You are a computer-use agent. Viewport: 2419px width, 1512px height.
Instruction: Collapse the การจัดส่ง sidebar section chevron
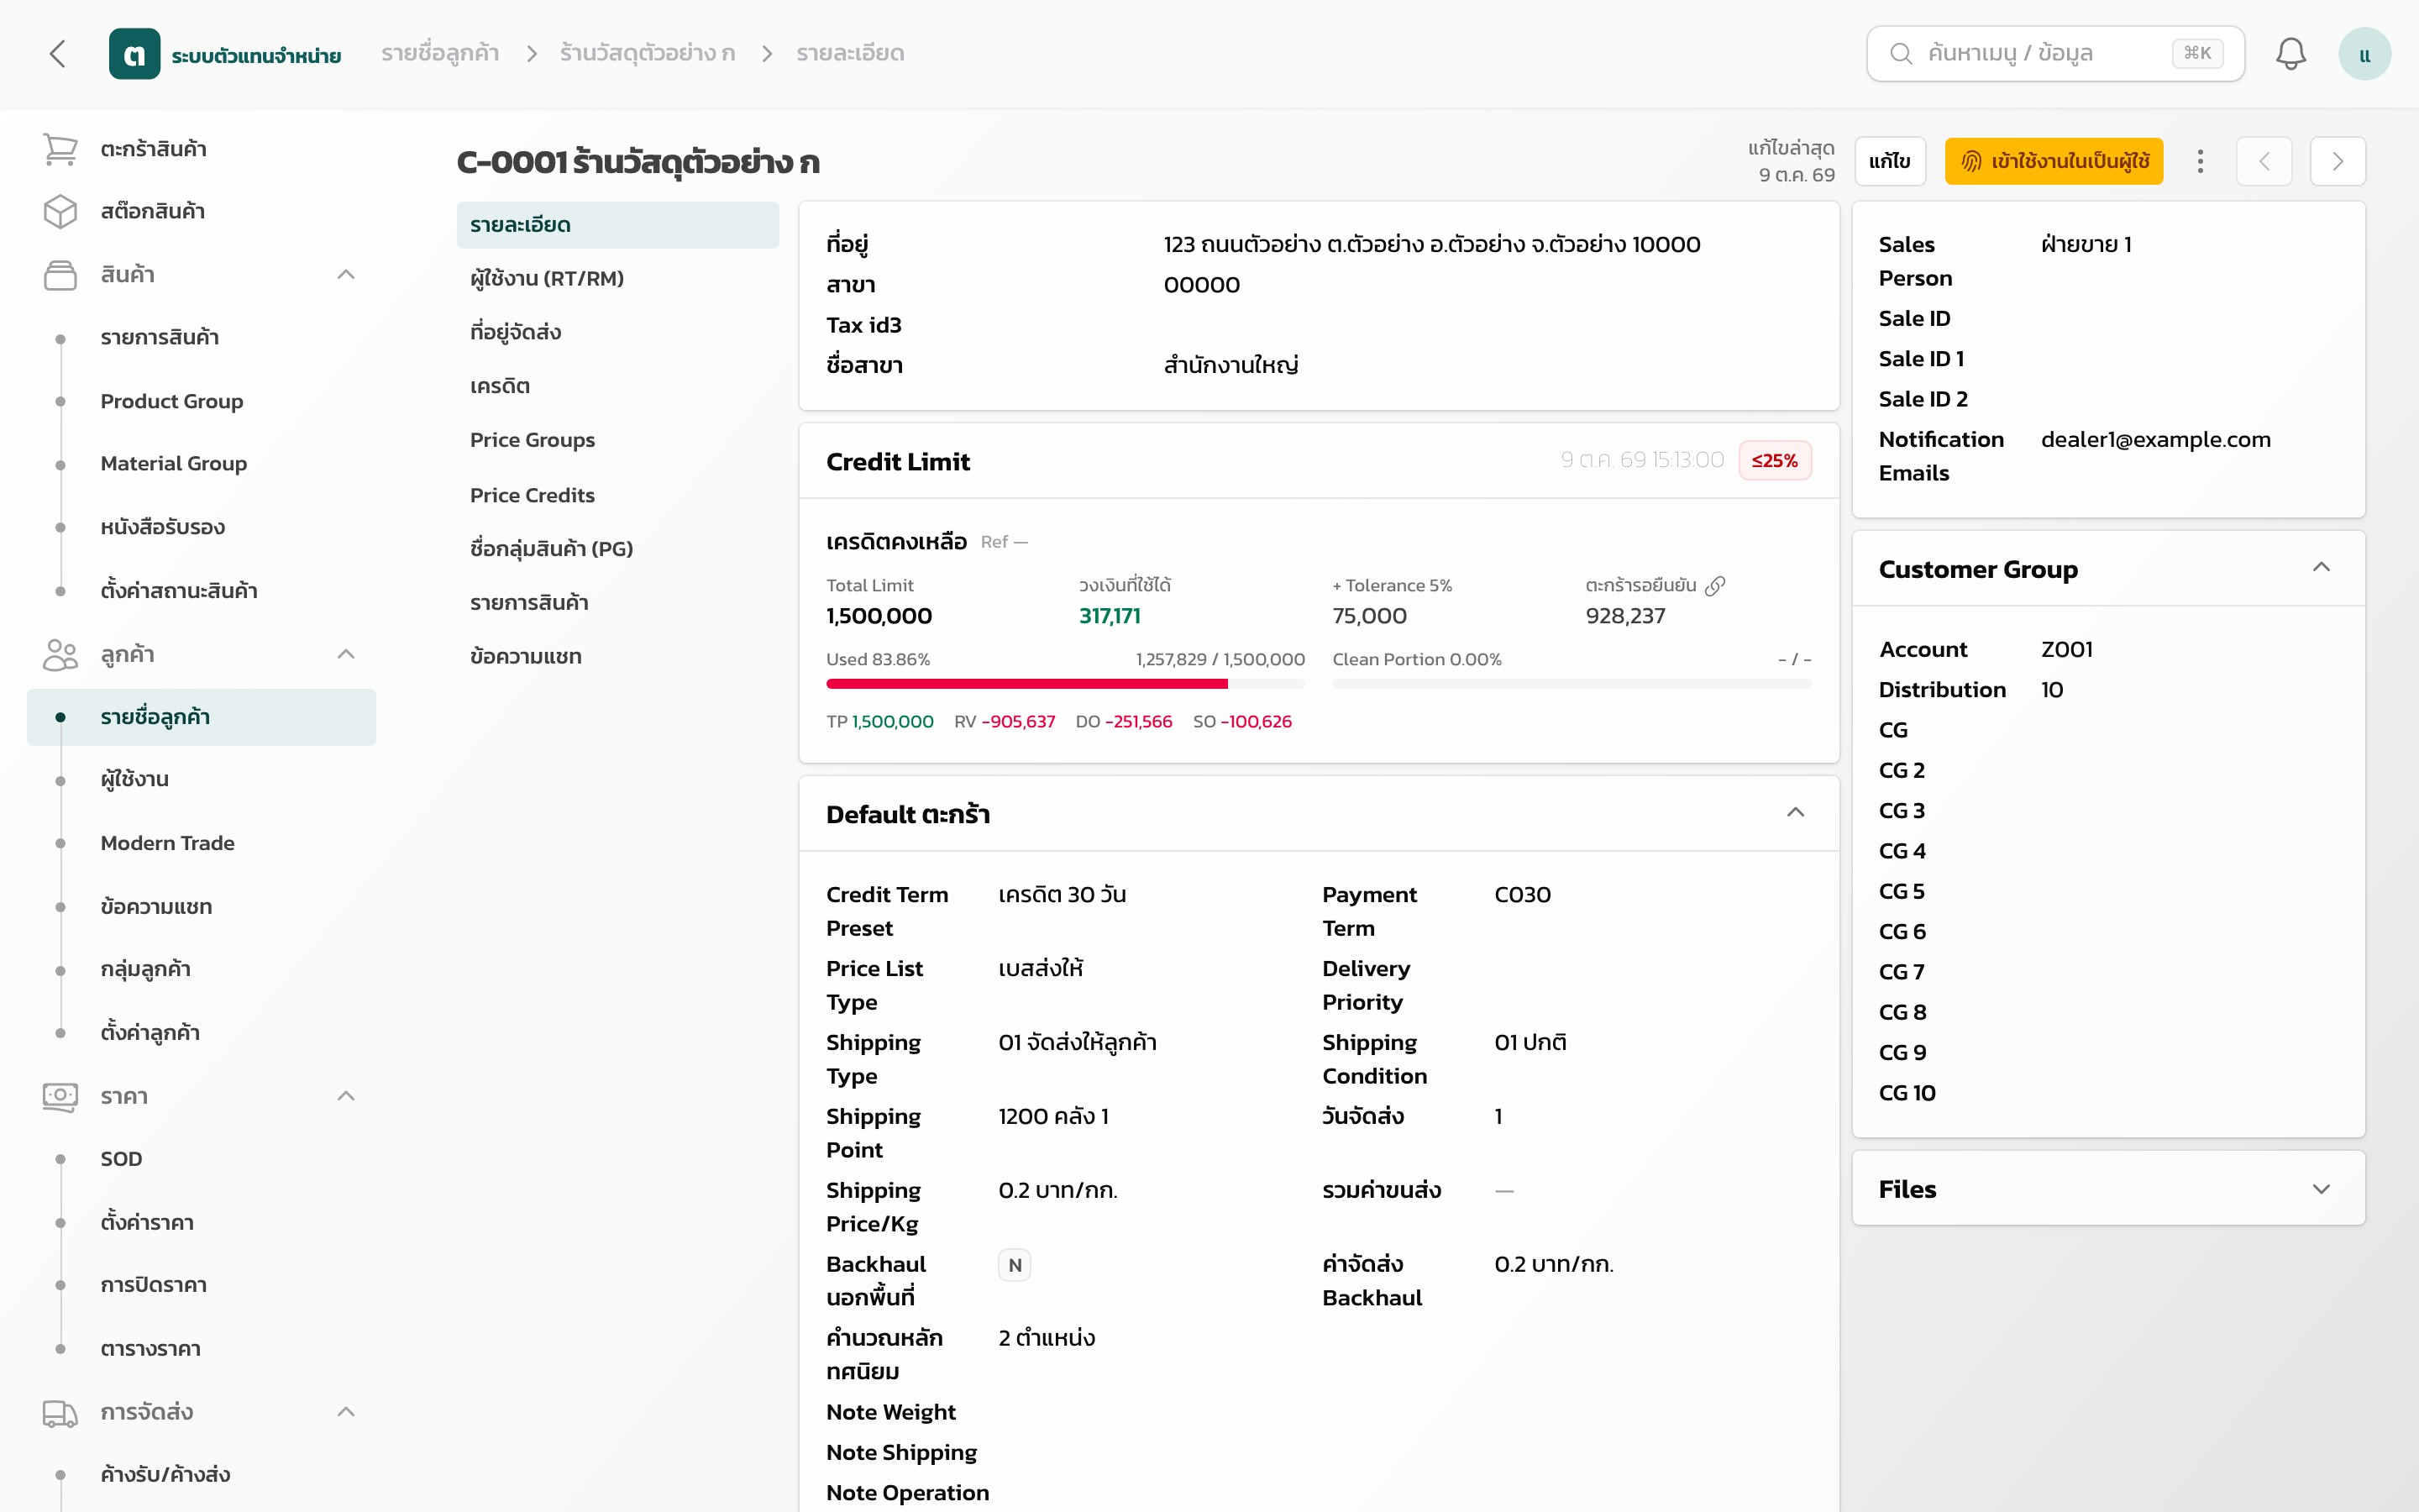tap(346, 1412)
